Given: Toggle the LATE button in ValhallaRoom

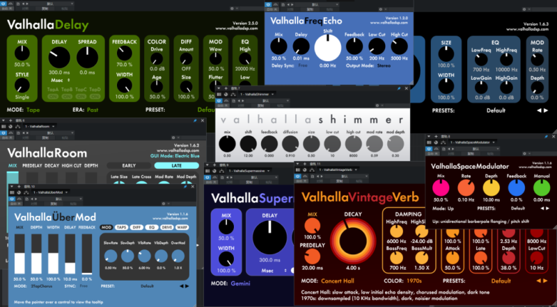Looking at the screenshot, I should [x=176, y=165].
